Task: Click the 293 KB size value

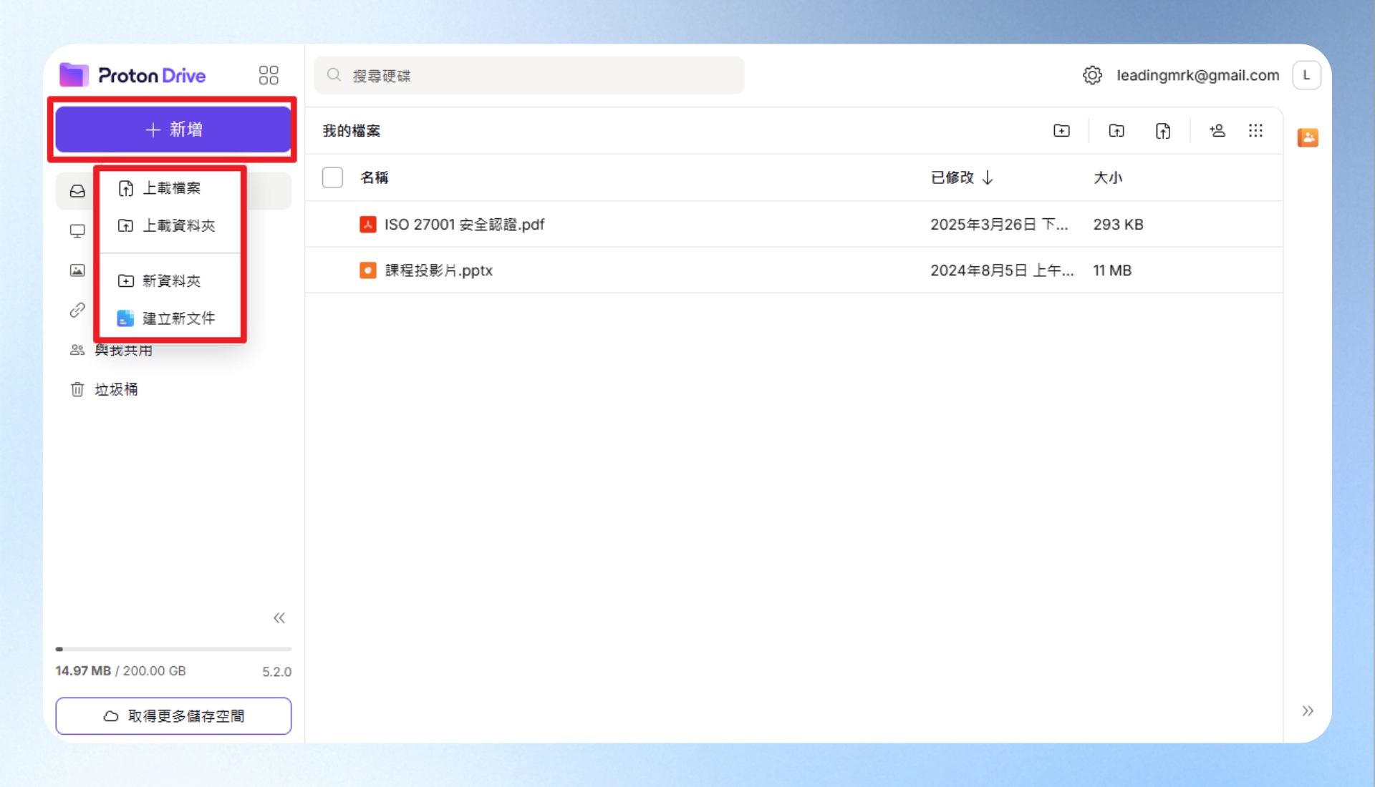Action: (1118, 225)
